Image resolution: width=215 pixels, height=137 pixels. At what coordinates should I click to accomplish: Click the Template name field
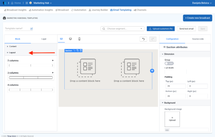click(17, 28)
